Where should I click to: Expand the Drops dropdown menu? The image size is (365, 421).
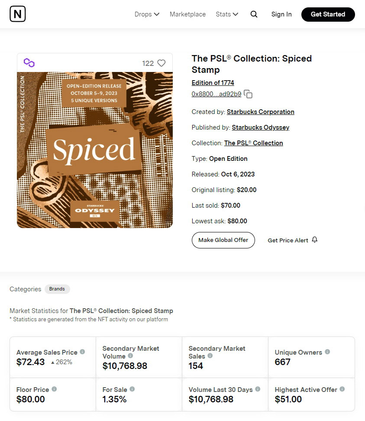[x=147, y=14]
